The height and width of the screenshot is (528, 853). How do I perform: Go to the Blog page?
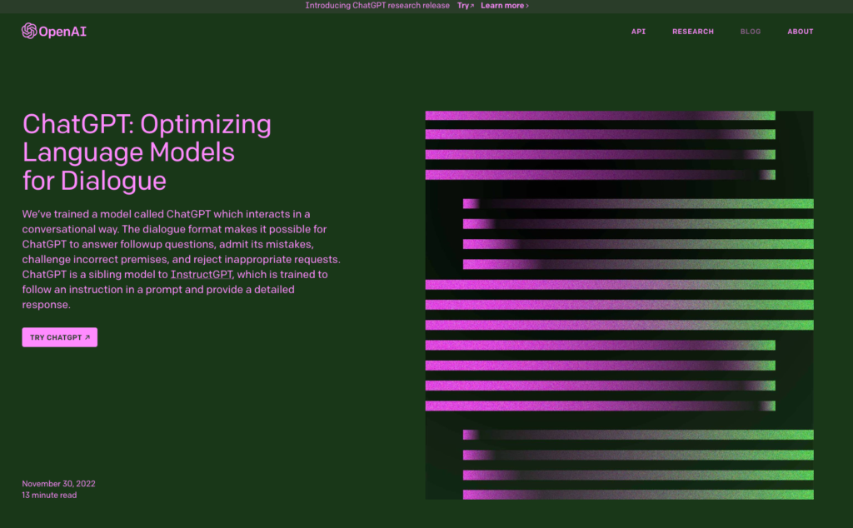(x=751, y=32)
